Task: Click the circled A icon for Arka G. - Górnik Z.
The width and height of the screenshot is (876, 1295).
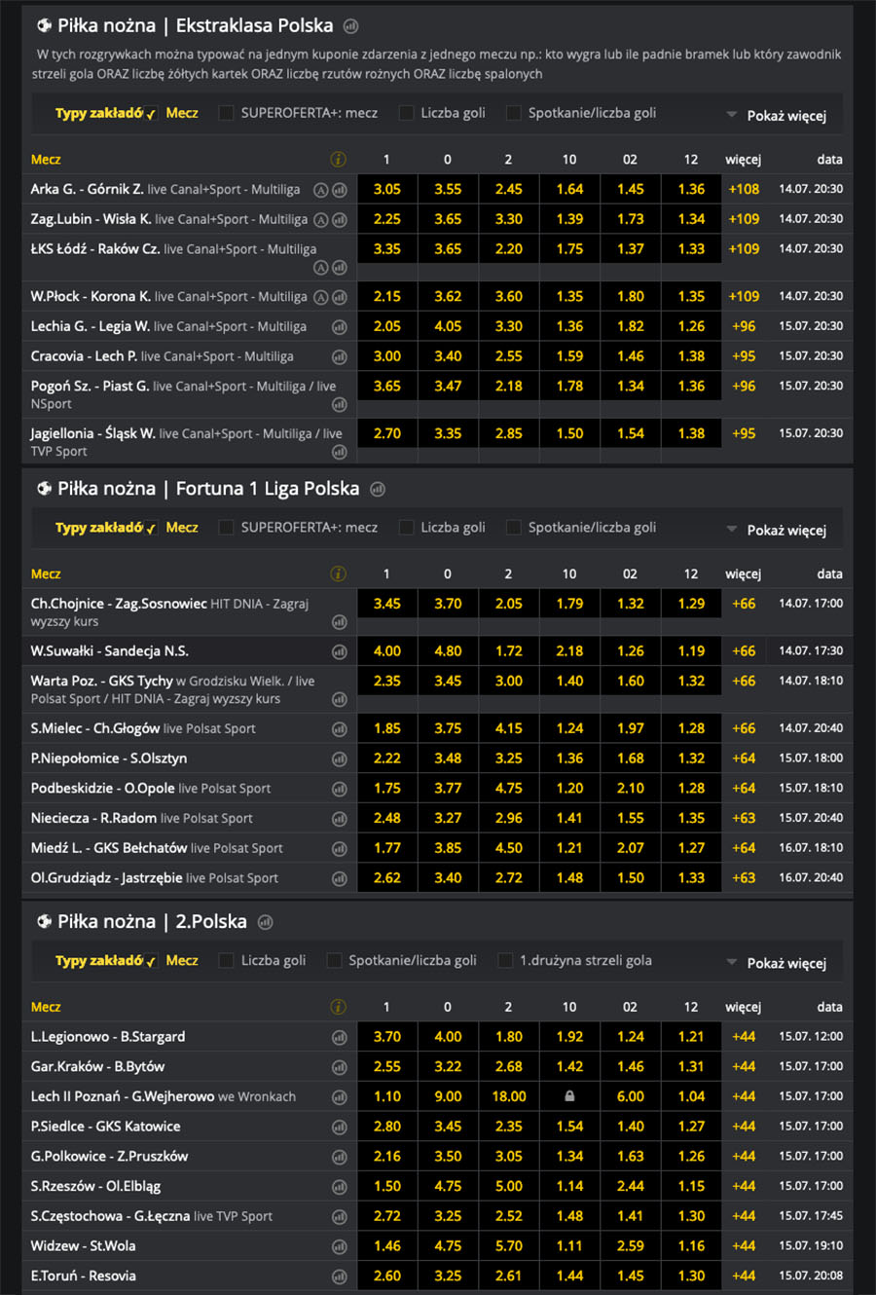Action: [320, 191]
